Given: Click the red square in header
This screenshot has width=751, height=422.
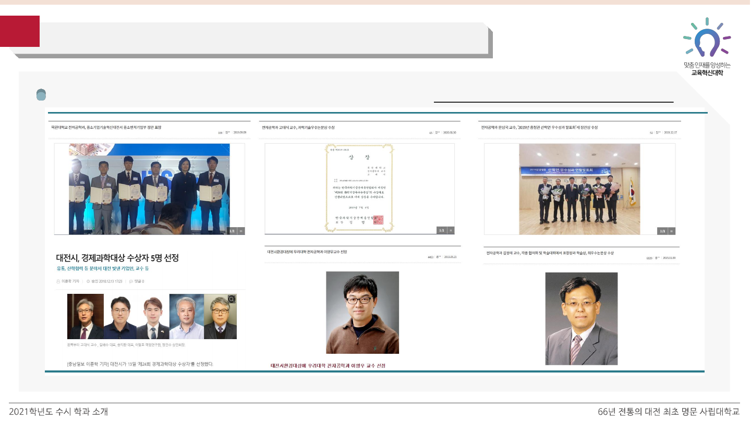Looking at the screenshot, I should [20, 31].
